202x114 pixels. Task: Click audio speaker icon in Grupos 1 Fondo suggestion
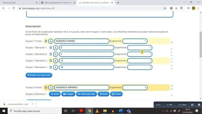(x=145, y=41)
